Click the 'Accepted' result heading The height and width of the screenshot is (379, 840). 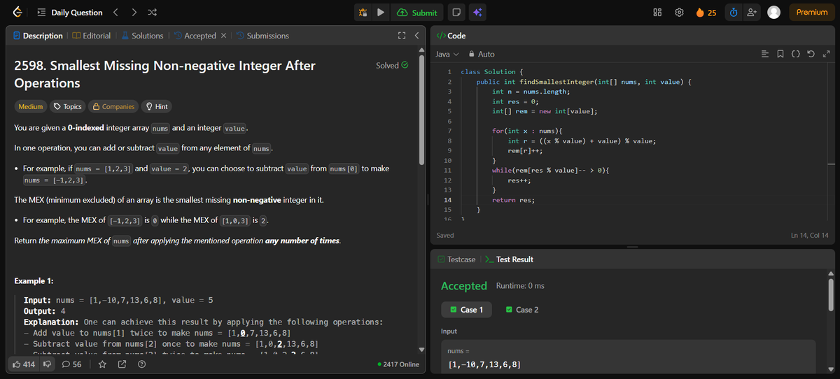point(463,286)
